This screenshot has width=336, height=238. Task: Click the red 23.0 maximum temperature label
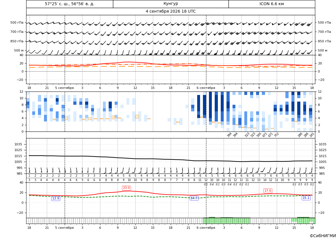coord(126,188)
